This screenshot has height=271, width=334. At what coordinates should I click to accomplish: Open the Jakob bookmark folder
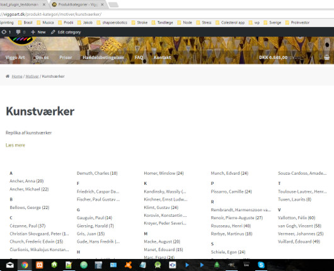point(85,23)
